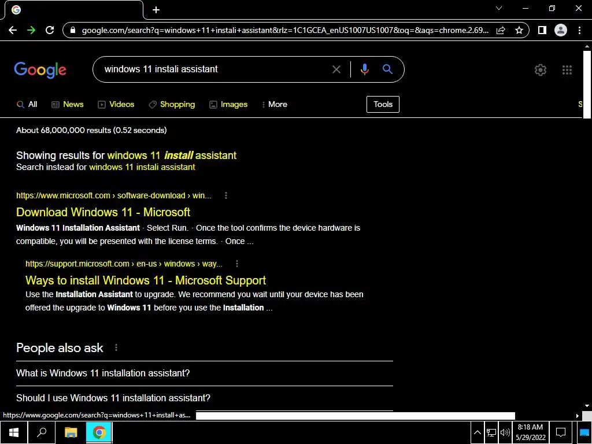This screenshot has height=444, width=592.
Task: Open 'People also ask' options dots
Action: coord(116,347)
